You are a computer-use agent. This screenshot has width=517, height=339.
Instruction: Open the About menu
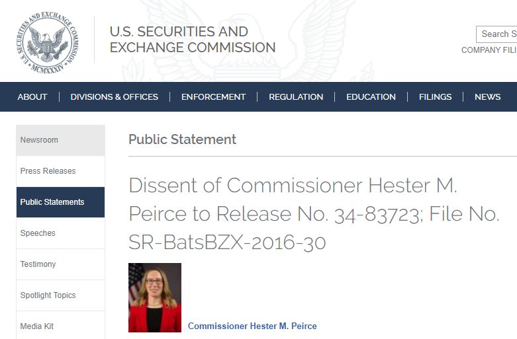[32, 96]
